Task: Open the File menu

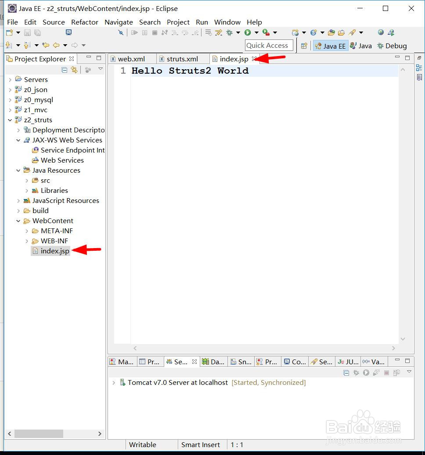Action: 12,22
